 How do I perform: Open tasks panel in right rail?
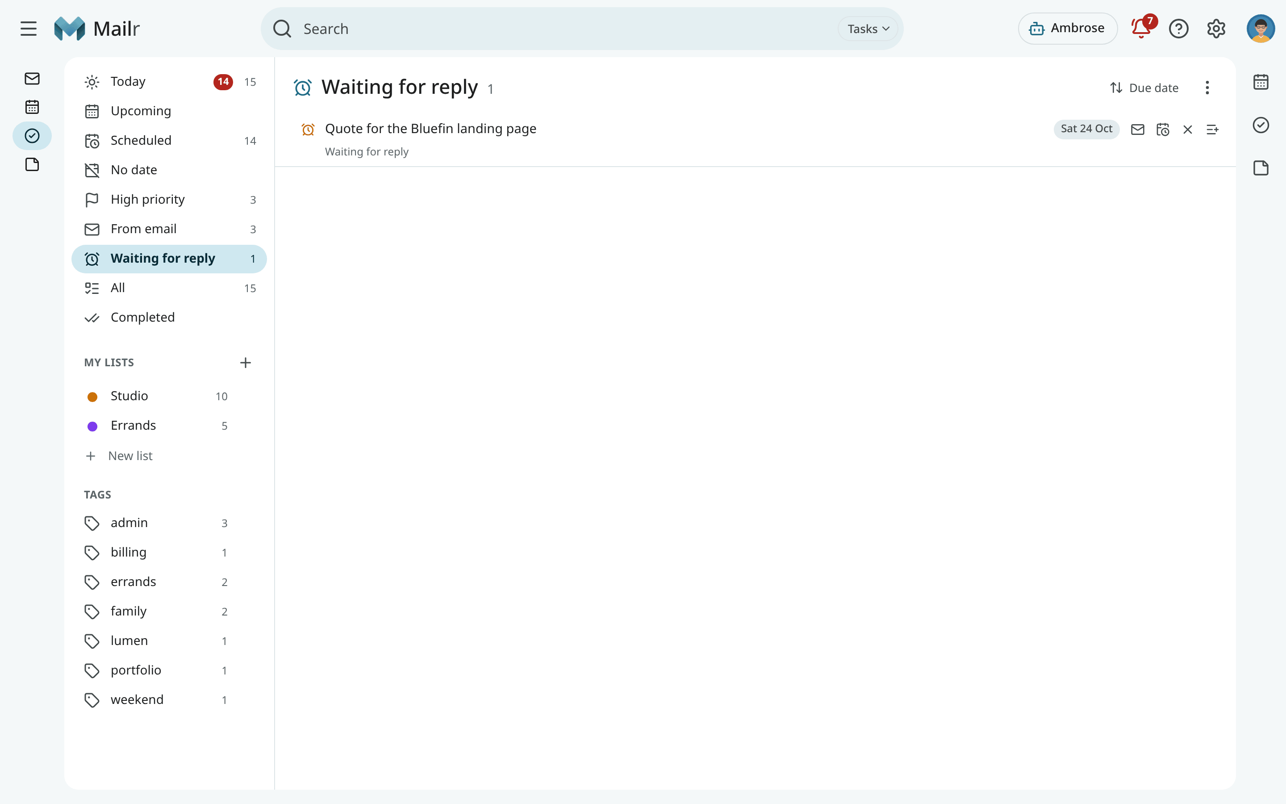(x=1261, y=125)
